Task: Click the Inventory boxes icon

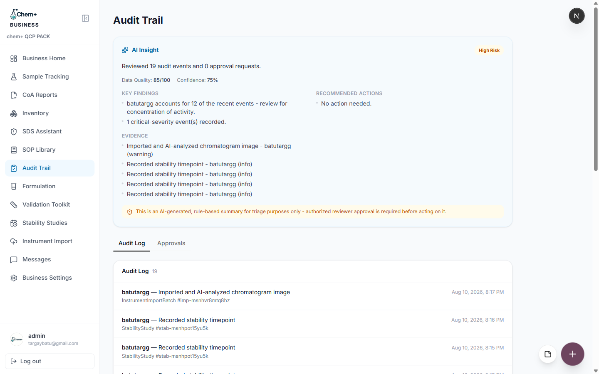Action: (x=14, y=113)
